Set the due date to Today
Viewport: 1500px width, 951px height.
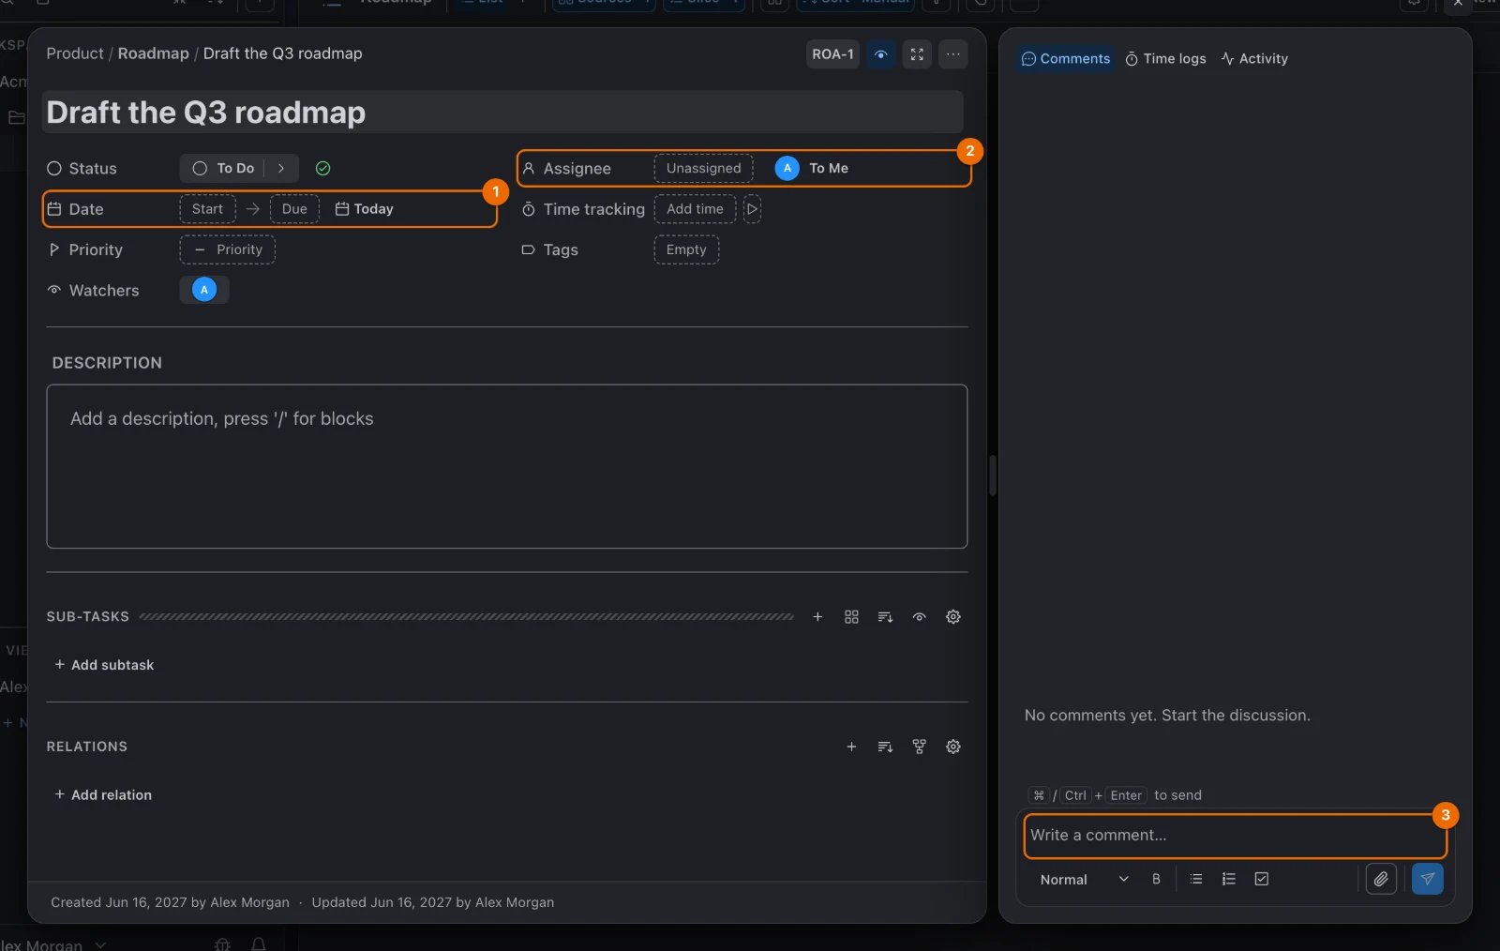tap(365, 209)
